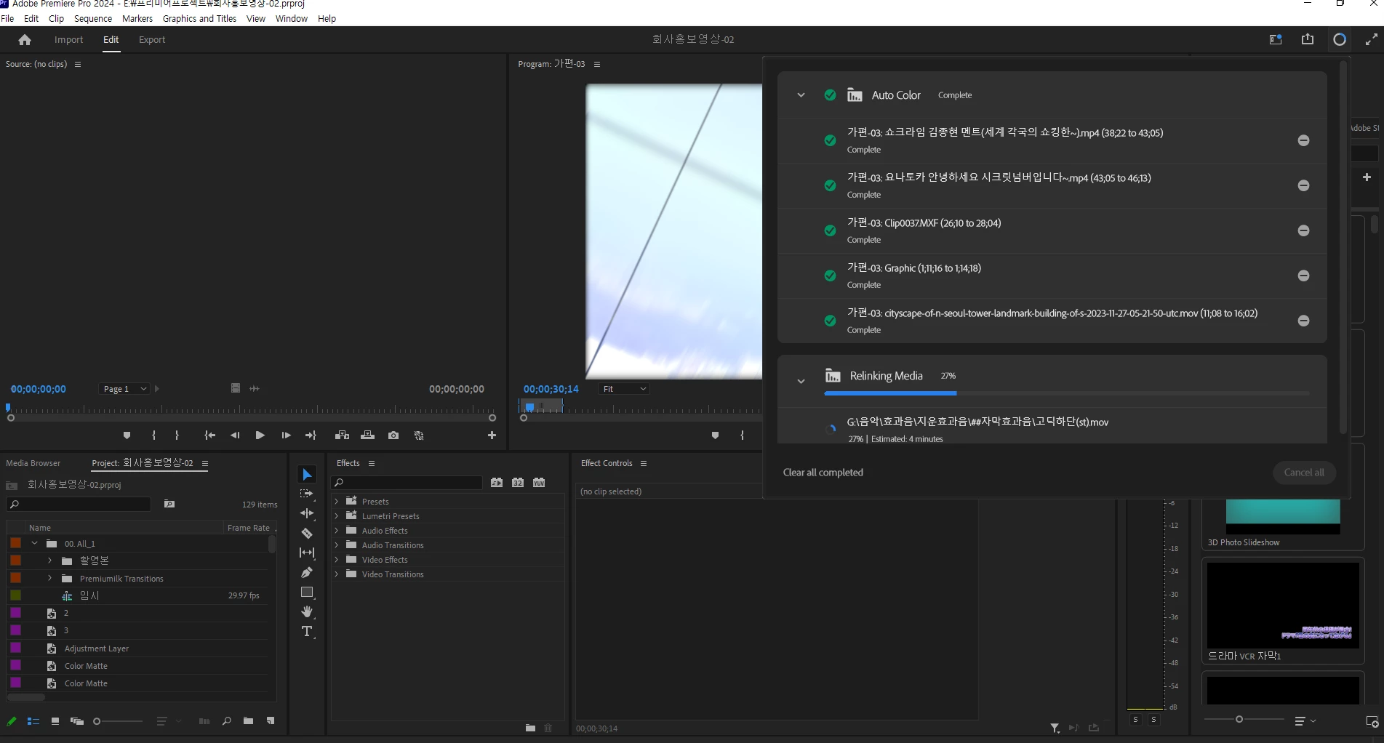Select the Slip tool

pyautogui.click(x=307, y=553)
